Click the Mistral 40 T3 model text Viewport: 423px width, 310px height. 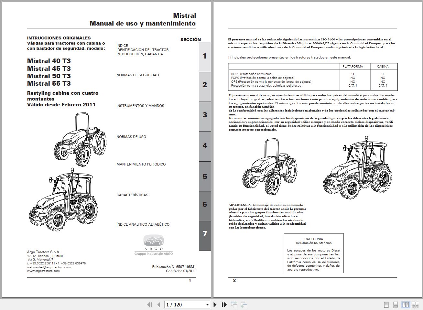pyautogui.click(x=49, y=61)
